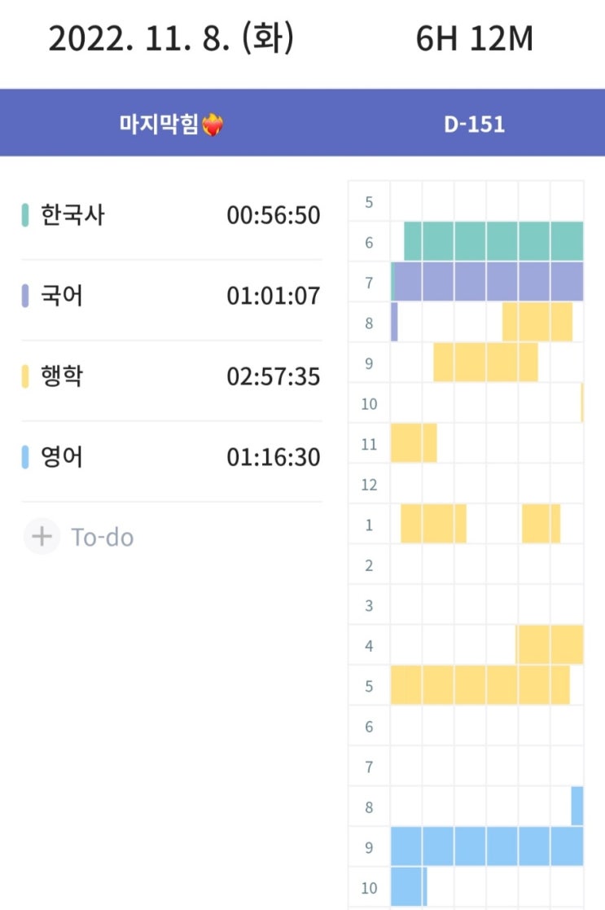Open the 한국사 subject entry
The width and height of the screenshot is (605, 910).
pyautogui.click(x=72, y=216)
